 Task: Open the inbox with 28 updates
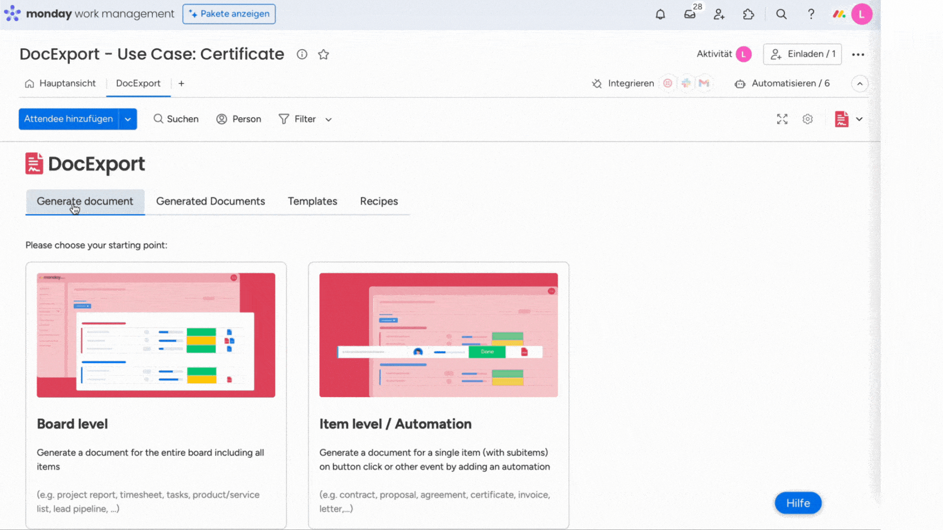pos(690,14)
